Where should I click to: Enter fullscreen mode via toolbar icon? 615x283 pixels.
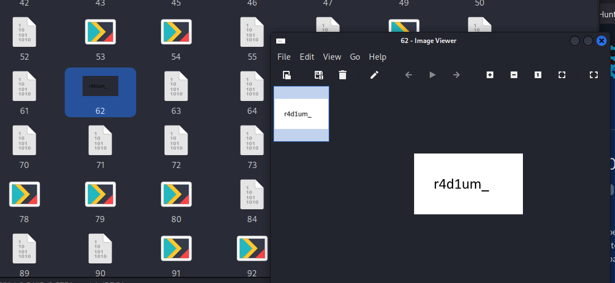[x=593, y=75]
